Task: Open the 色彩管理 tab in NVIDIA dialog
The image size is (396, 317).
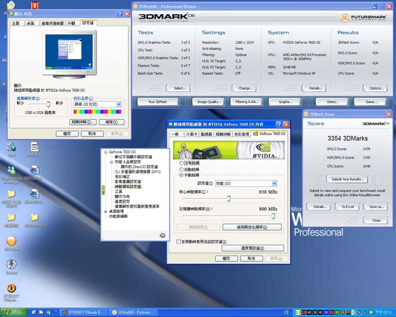Action: [x=242, y=134]
